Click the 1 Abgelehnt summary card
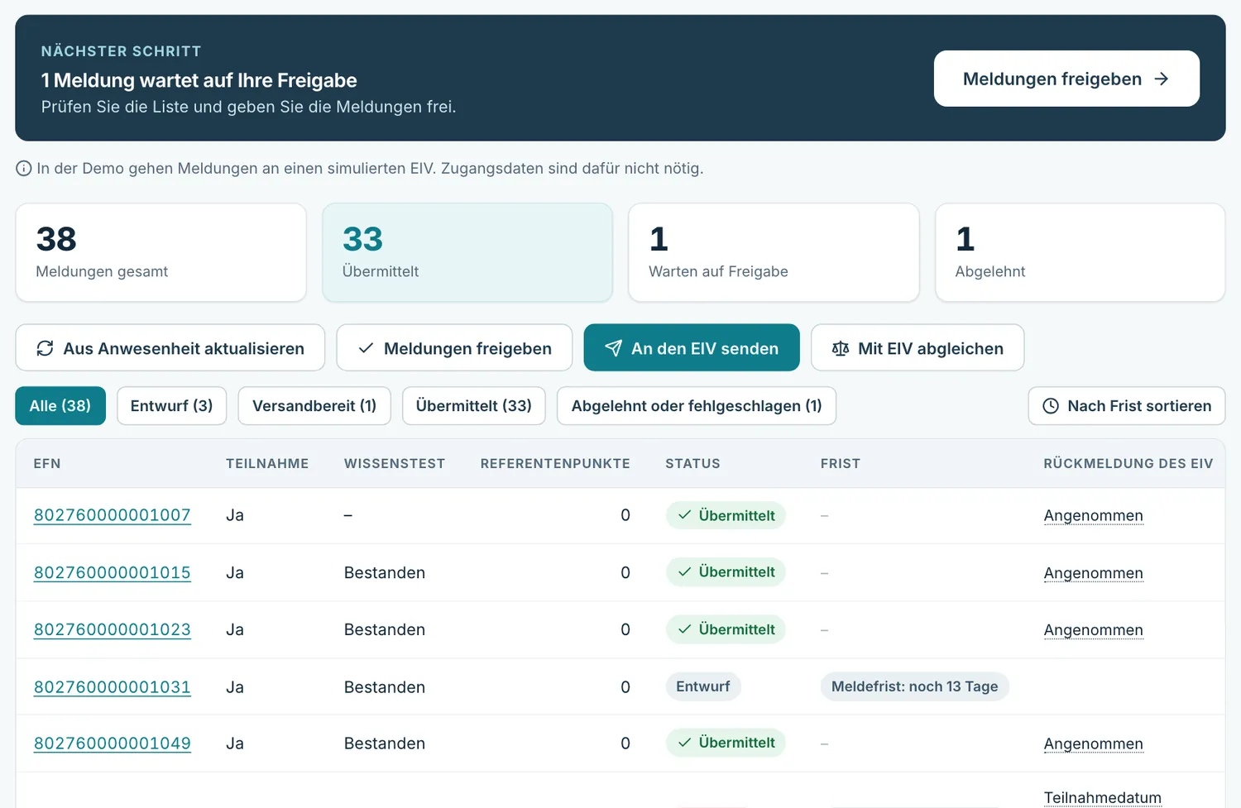 1080,252
